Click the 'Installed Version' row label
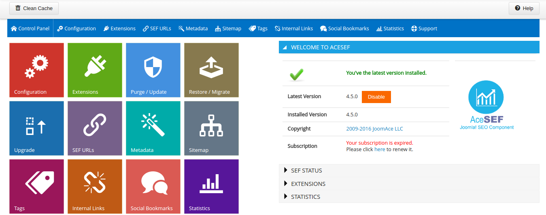Viewport: 546px width, 215px height. coord(307,115)
